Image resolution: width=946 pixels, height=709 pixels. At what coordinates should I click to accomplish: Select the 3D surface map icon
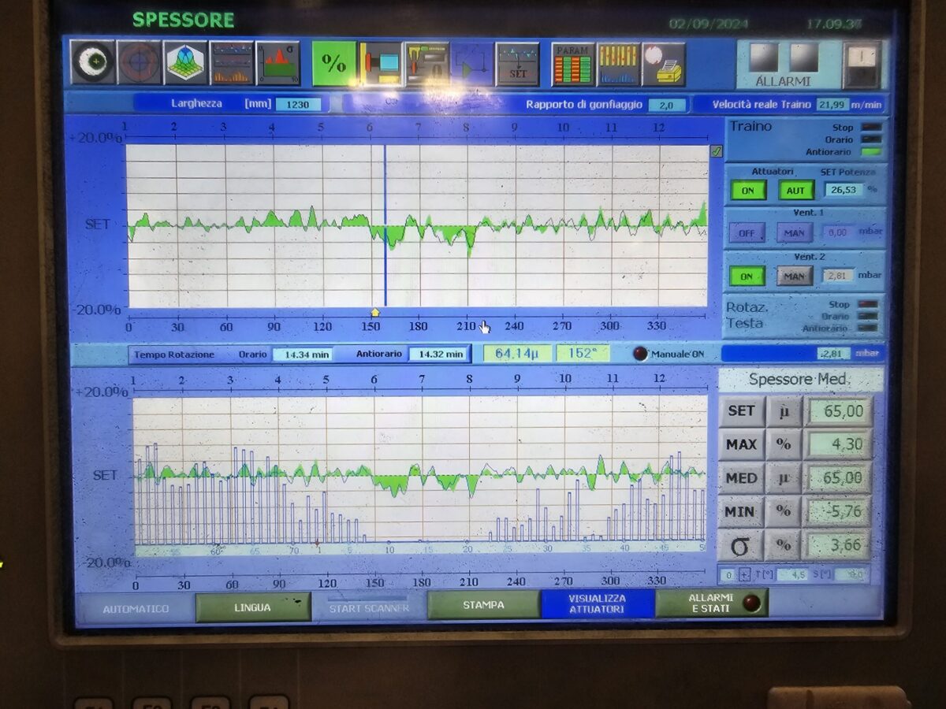click(x=186, y=63)
